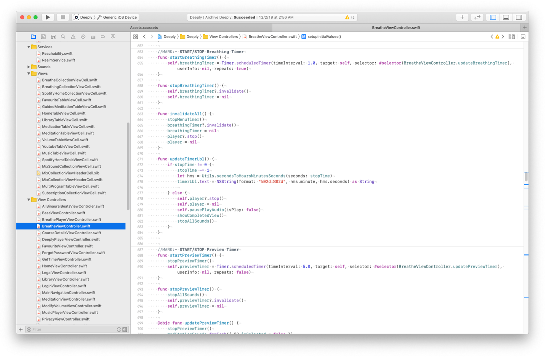
Task: Toggle the Utilities inspector panel button
Action: (x=519, y=17)
